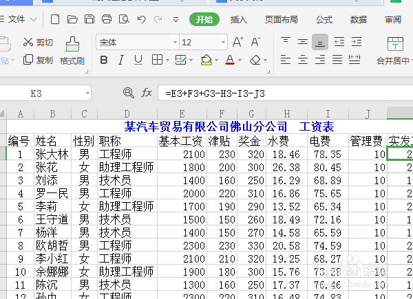
Task: Open the 公式 tab
Action: pyautogui.click(x=324, y=20)
